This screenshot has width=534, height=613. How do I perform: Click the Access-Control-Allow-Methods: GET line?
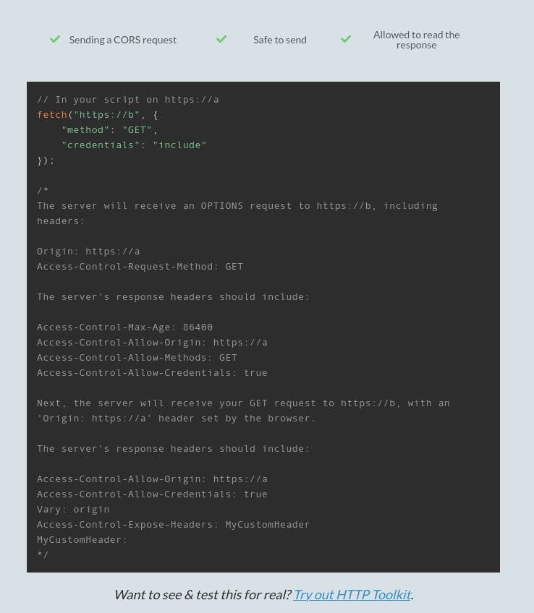[x=137, y=358]
